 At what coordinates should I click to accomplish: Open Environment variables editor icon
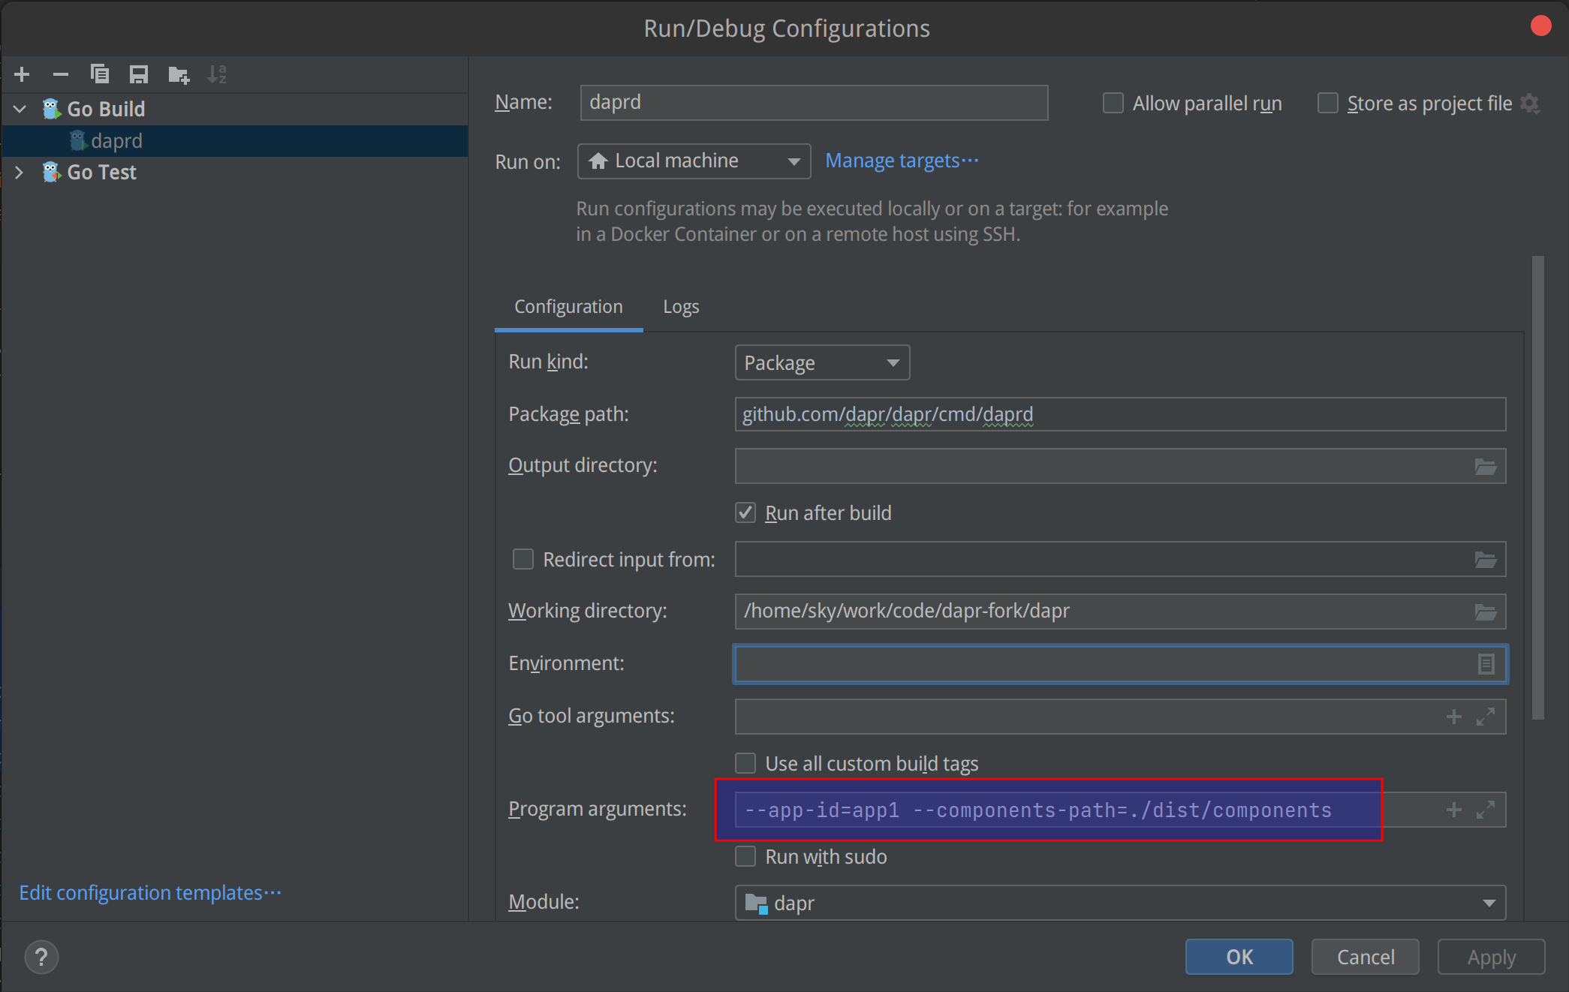point(1486,664)
